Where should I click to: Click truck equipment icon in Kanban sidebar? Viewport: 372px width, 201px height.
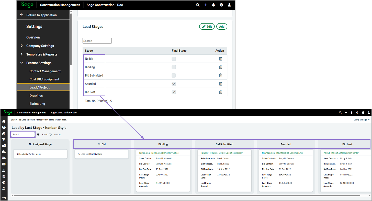4,158
